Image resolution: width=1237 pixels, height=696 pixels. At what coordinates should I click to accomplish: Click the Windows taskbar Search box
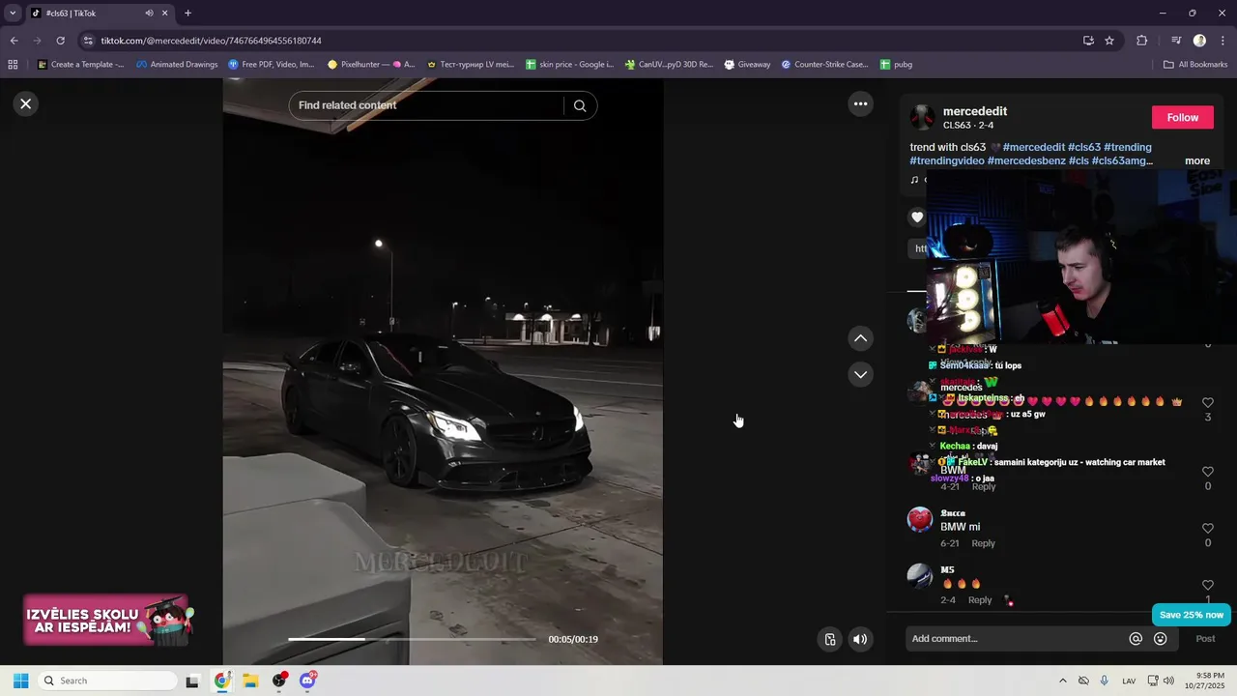(x=108, y=681)
